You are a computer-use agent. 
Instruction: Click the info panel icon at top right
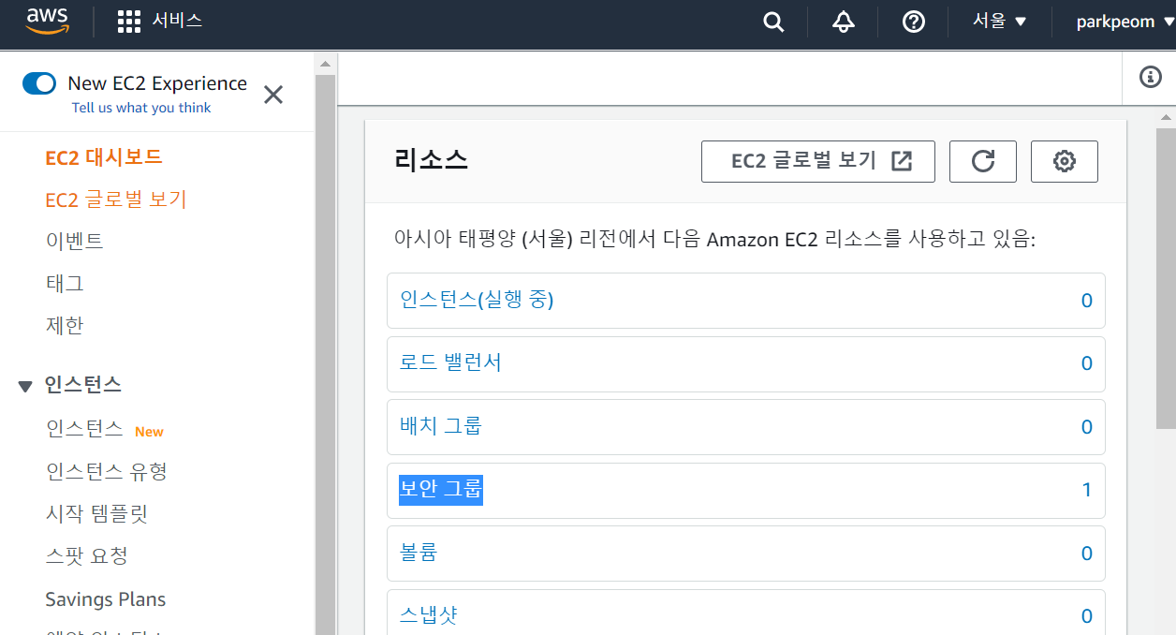click(x=1150, y=78)
